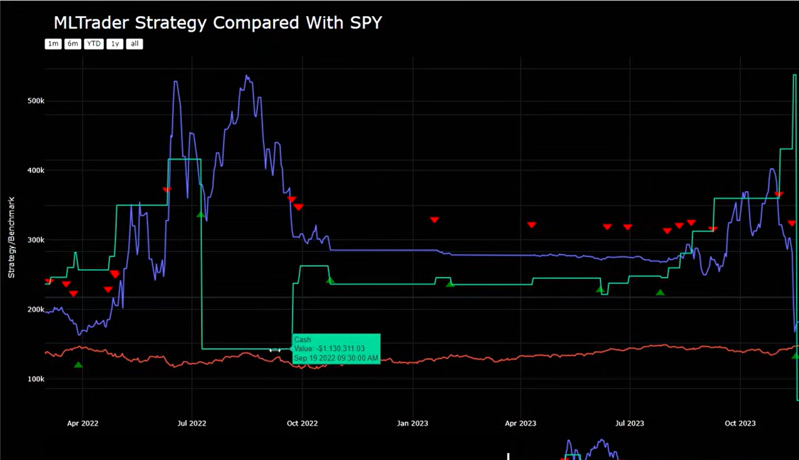Click the 'Oct 2022' x-axis label
Screen dimensions: 799x460
[302, 423]
